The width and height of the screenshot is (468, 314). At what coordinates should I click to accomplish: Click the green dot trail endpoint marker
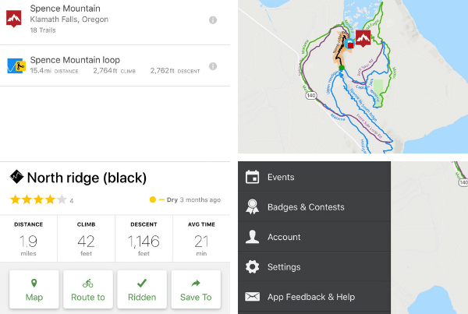click(x=342, y=68)
